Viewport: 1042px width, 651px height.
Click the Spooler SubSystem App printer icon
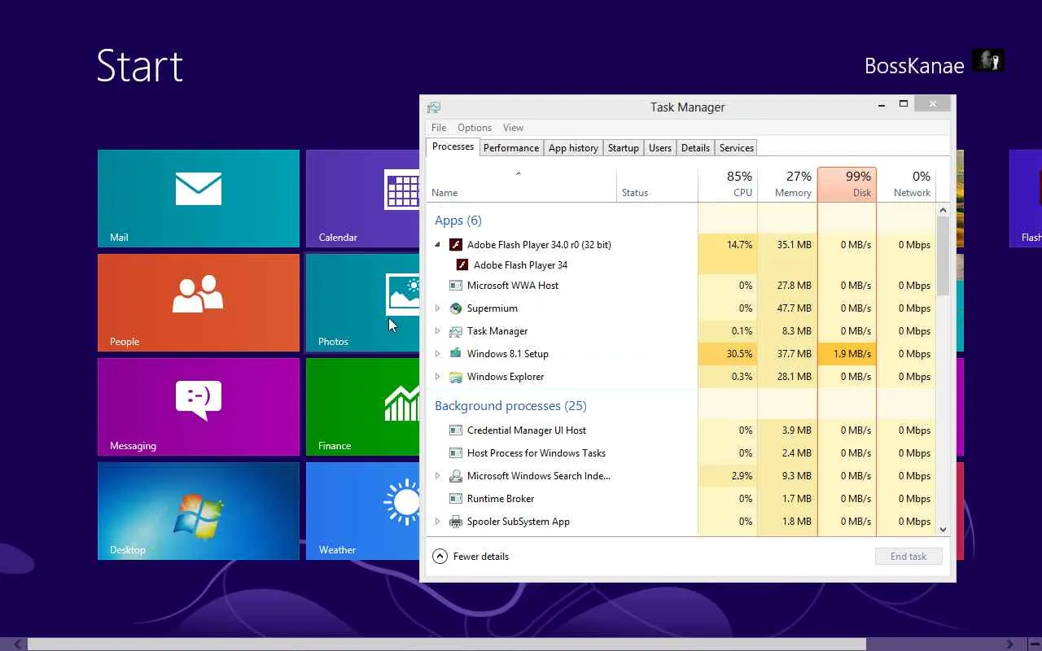pos(456,522)
